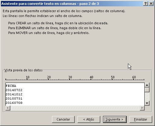This screenshot has width=155, height=126.
Task: Click the preview scroll down arrow
Action: 147,103
